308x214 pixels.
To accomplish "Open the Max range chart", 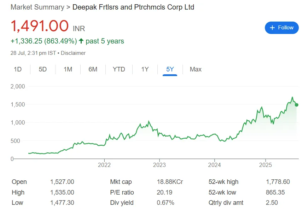I will click(196, 69).
